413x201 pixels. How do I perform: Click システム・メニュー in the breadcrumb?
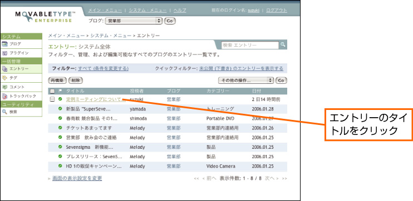tap(111, 35)
